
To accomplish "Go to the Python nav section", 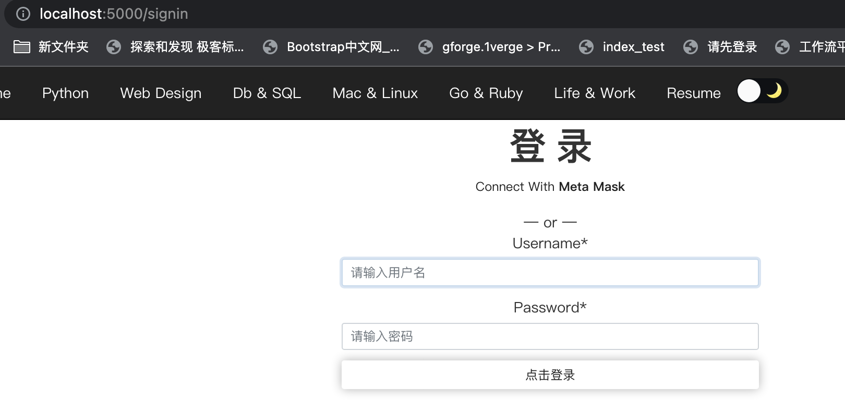I will coord(65,93).
